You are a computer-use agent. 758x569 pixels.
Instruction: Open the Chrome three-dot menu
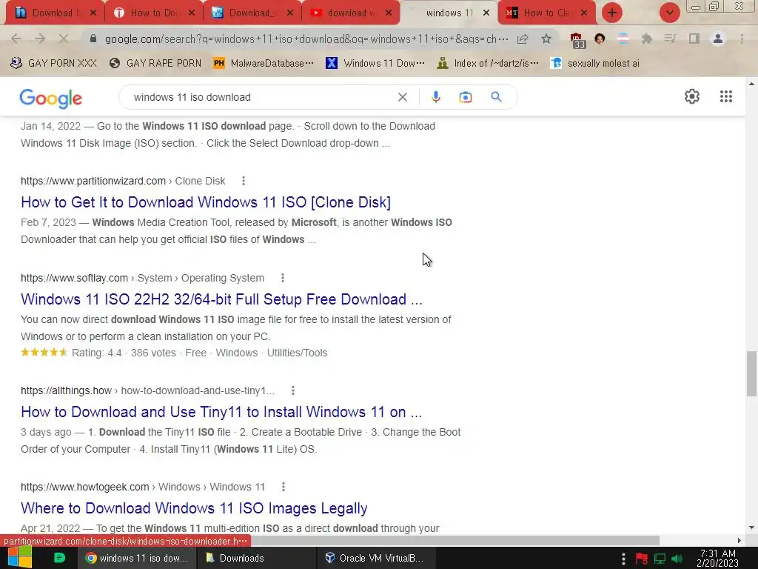pos(742,39)
